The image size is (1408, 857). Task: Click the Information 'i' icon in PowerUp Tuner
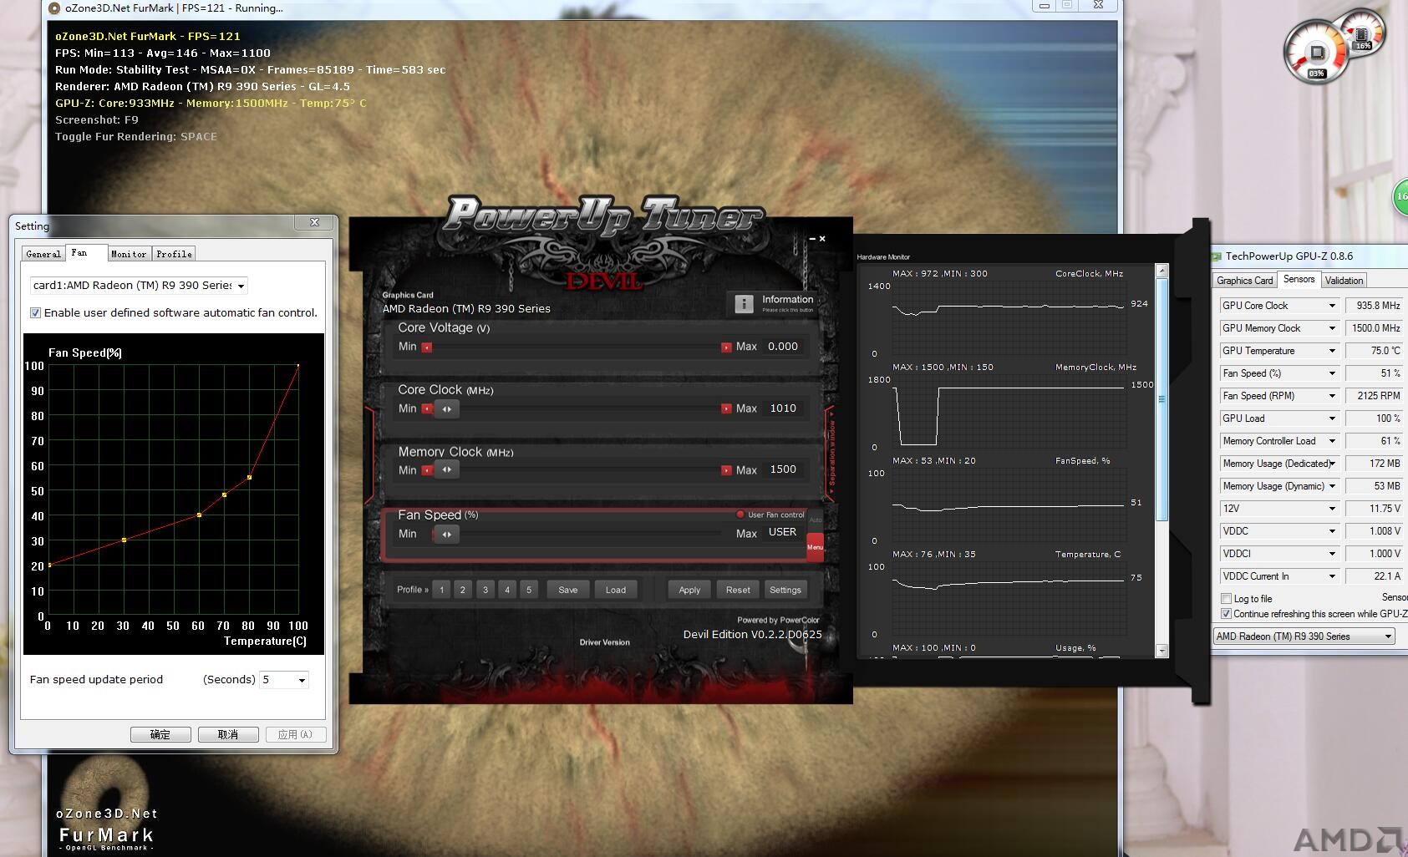744,304
